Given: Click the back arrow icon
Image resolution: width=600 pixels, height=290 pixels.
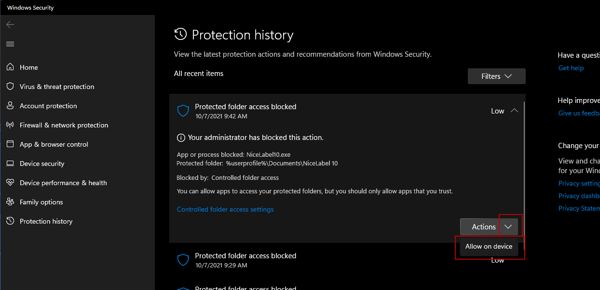Looking at the screenshot, I should click(x=10, y=25).
